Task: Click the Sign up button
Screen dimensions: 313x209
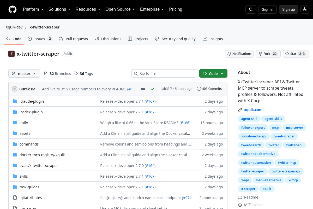Action: tap(288, 9)
